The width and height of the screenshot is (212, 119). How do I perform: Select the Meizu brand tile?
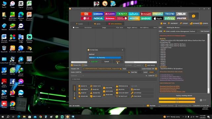(x=158, y=14)
